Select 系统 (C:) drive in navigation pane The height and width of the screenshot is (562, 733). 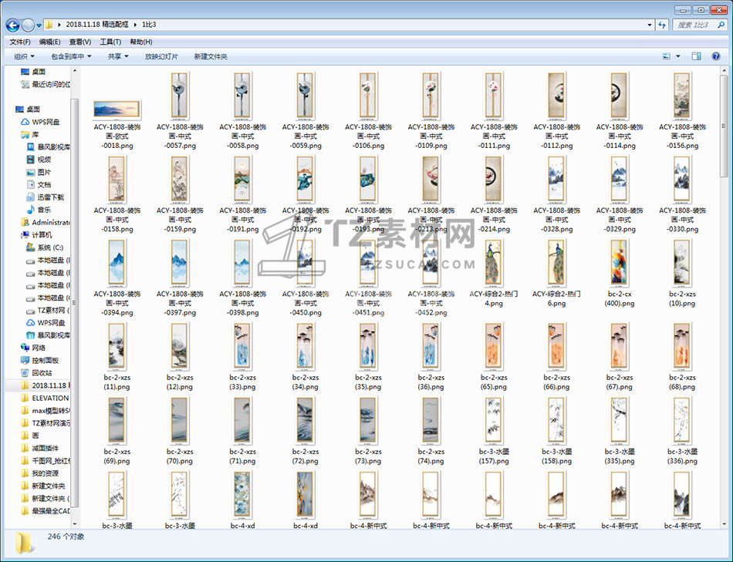click(49, 247)
